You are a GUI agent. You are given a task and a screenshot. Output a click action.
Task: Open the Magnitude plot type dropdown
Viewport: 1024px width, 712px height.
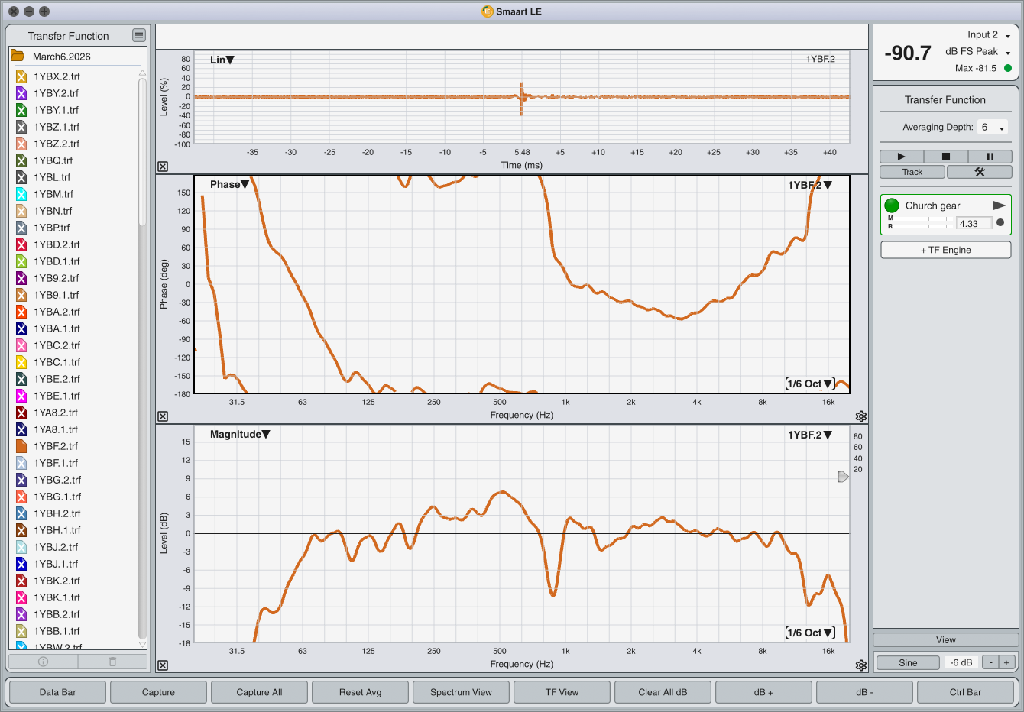[x=240, y=434]
